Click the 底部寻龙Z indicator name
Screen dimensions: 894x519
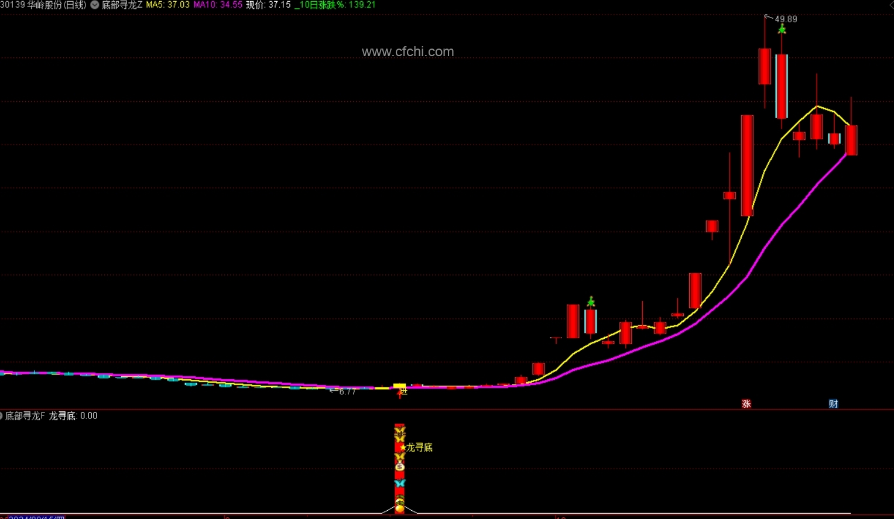[x=122, y=5]
